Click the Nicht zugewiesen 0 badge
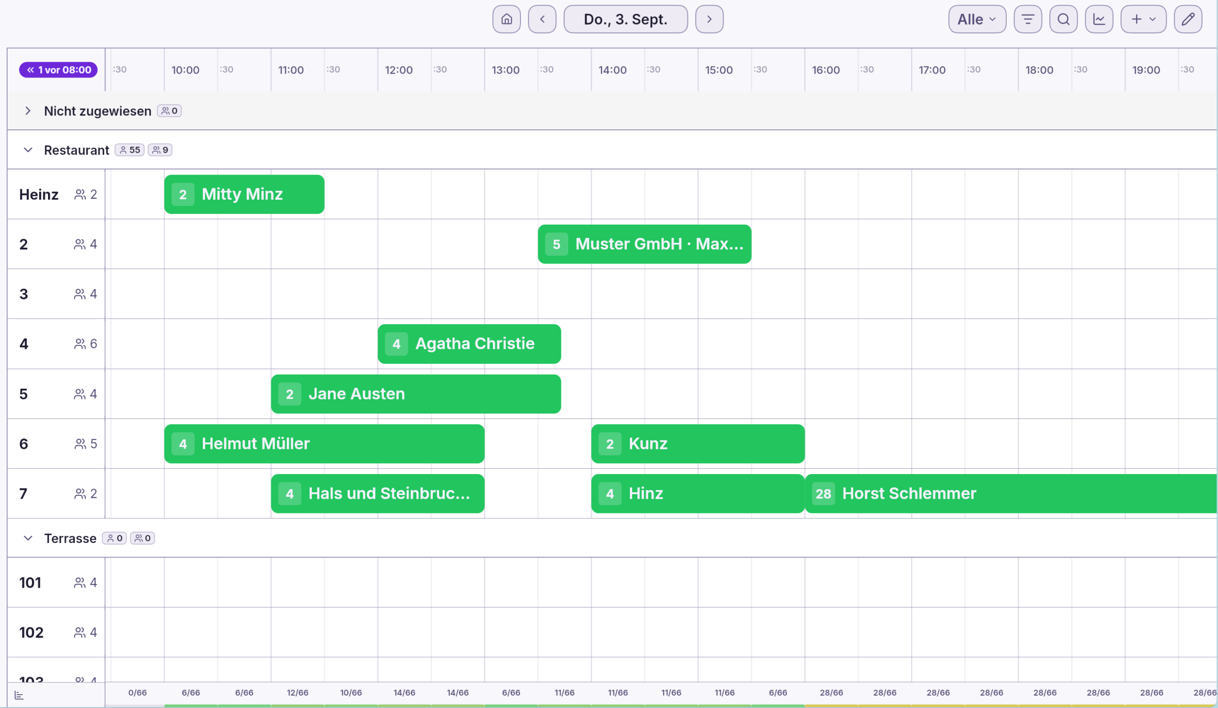 [169, 111]
